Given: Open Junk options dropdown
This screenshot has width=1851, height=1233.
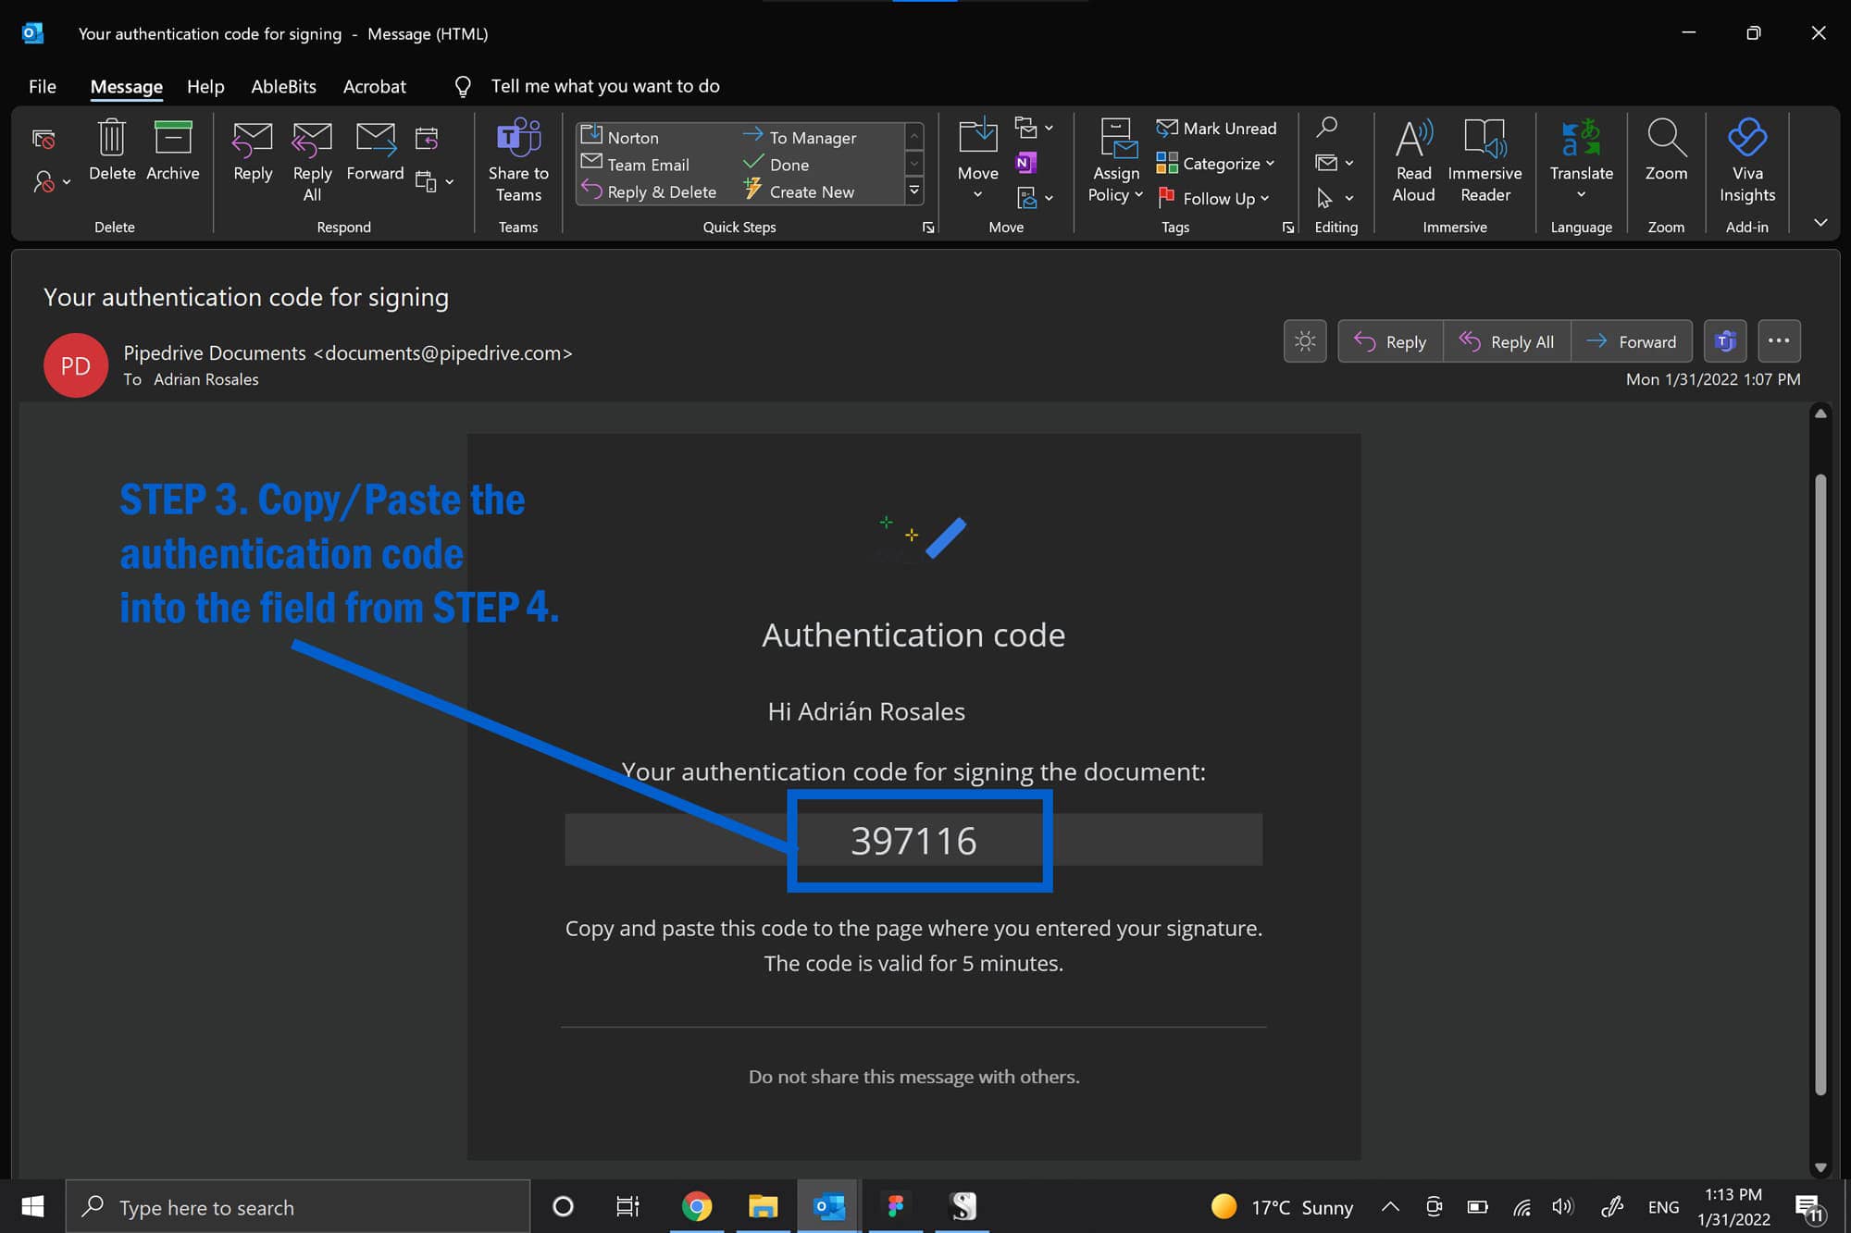Looking at the screenshot, I should click(52, 182).
